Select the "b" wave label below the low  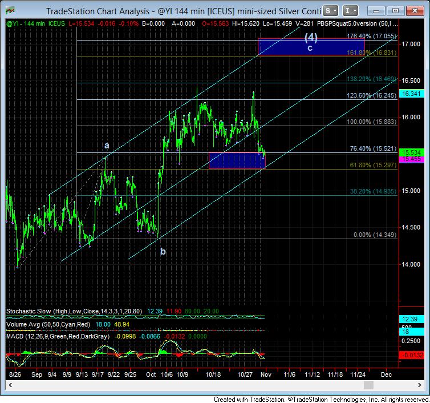tap(163, 251)
